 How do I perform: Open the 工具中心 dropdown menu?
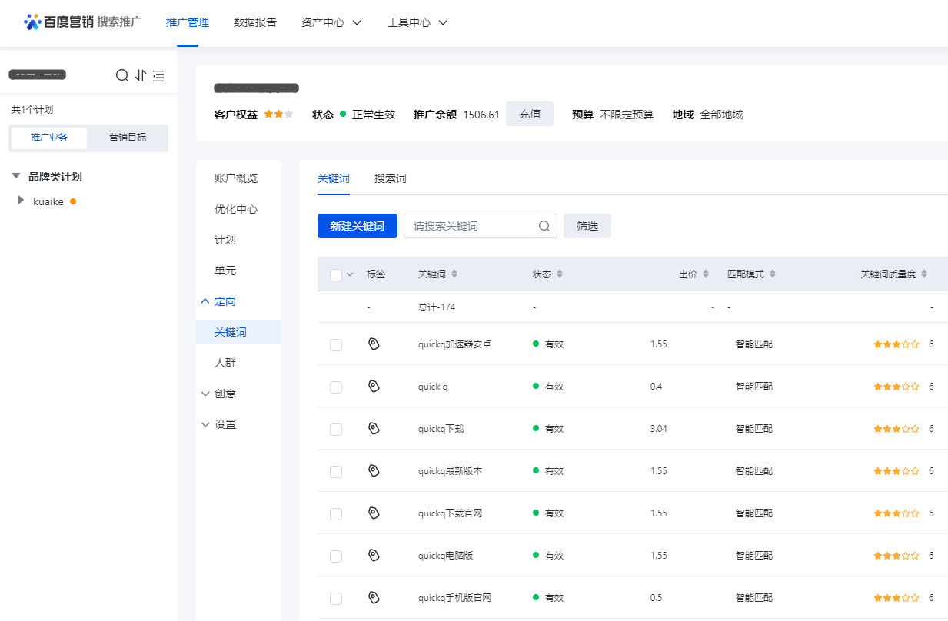click(417, 22)
